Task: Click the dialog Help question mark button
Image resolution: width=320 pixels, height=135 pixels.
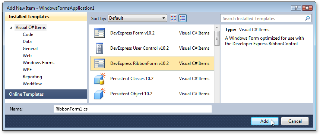Action: [296, 8]
